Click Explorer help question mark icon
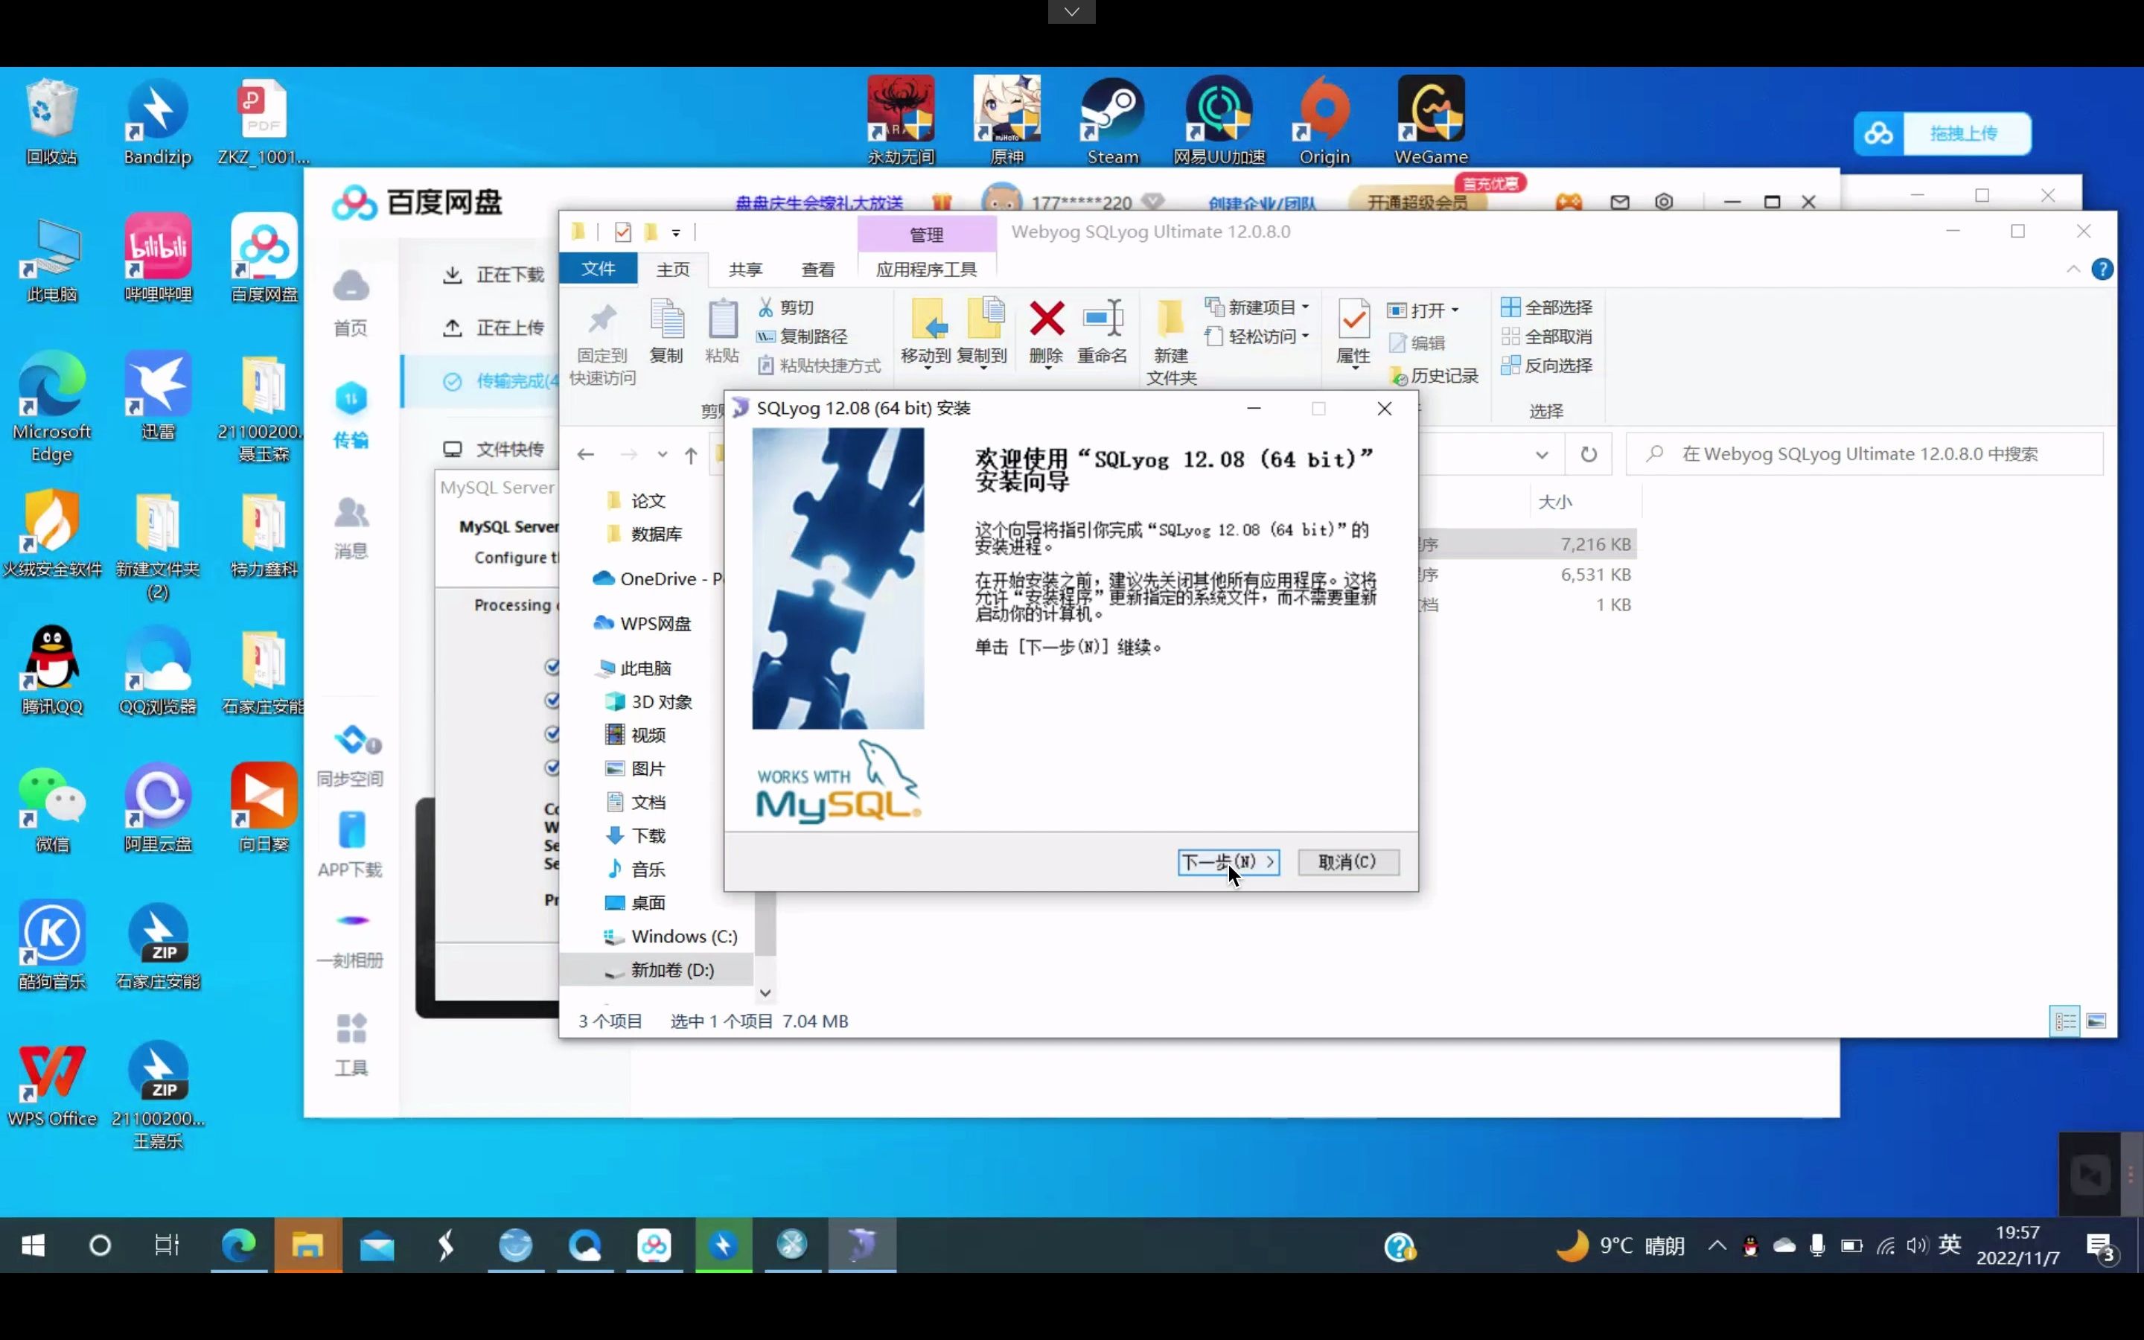2144x1340 pixels. click(x=2102, y=269)
